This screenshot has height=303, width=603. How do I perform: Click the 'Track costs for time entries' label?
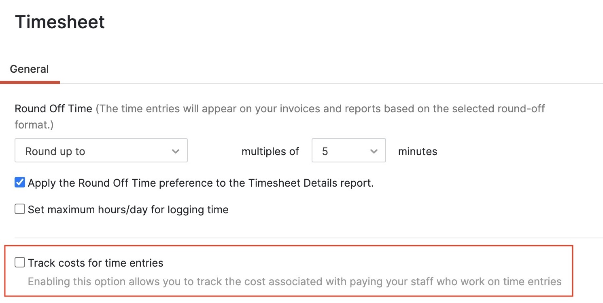95,263
